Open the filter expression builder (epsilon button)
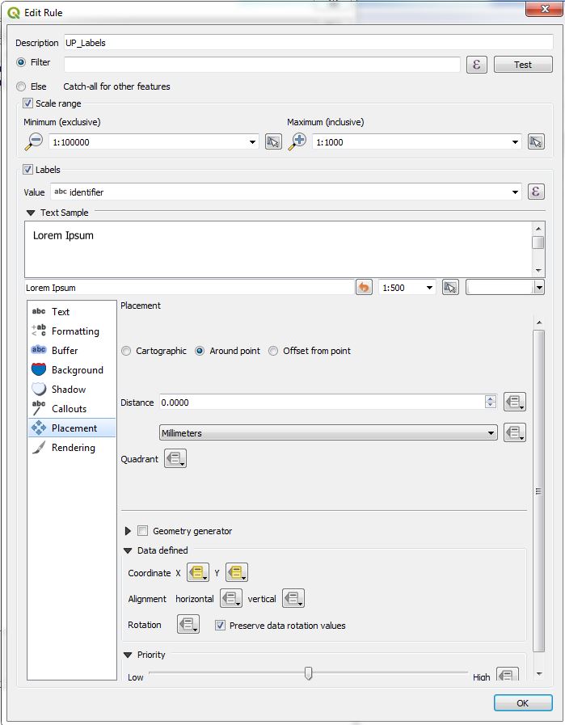The width and height of the screenshot is (565, 725). pyautogui.click(x=476, y=65)
